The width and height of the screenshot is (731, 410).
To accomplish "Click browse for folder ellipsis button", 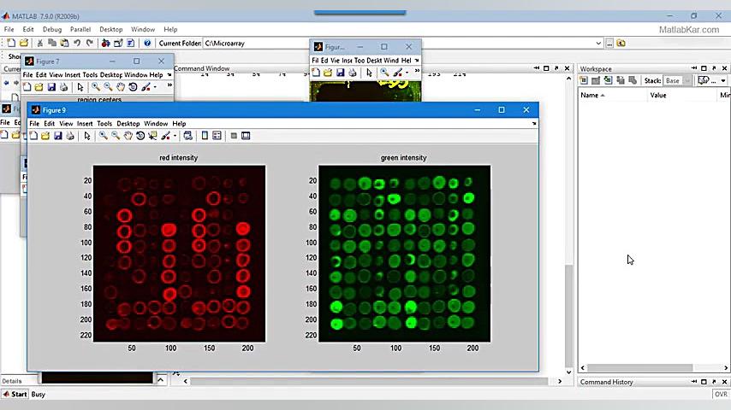I will [x=609, y=44].
